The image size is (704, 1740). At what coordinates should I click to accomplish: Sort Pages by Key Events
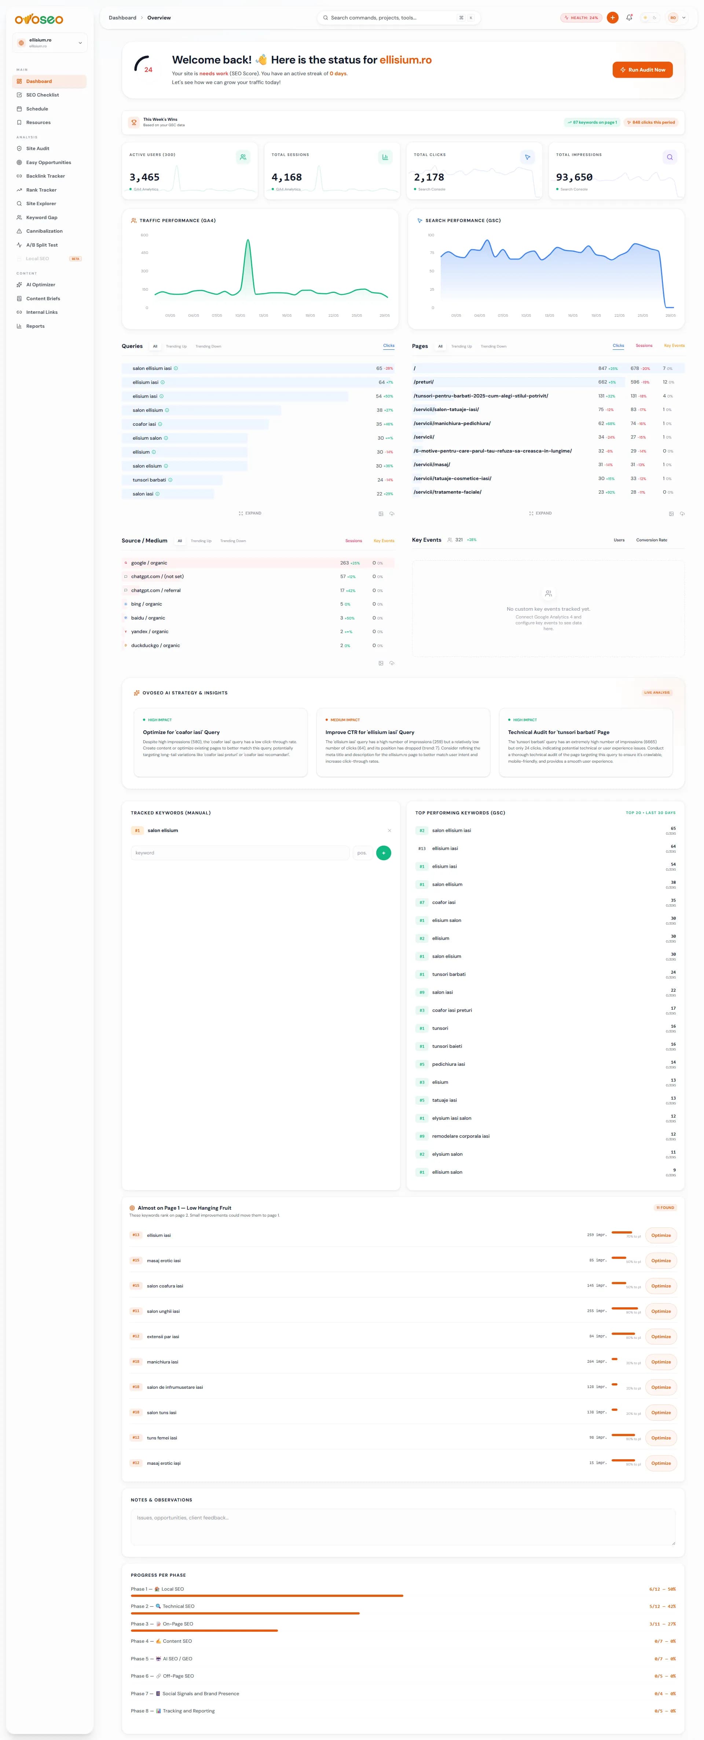674,346
